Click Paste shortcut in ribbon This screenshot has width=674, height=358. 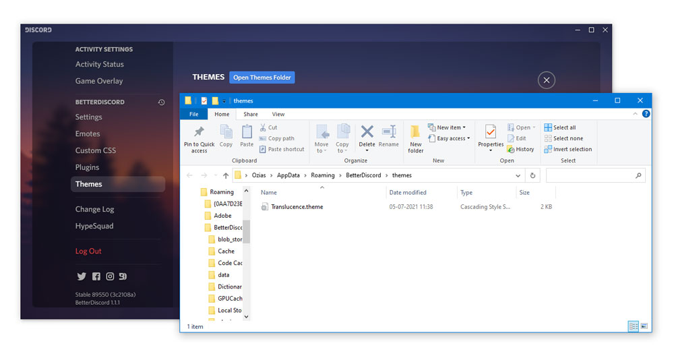282,149
